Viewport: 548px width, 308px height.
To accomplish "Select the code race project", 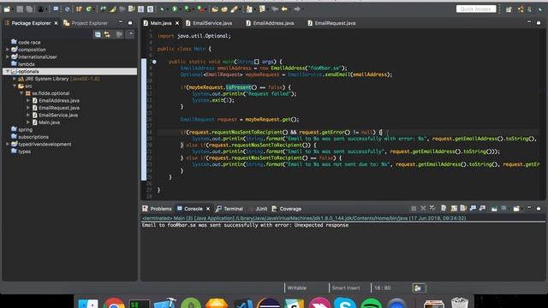I will [29, 42].
